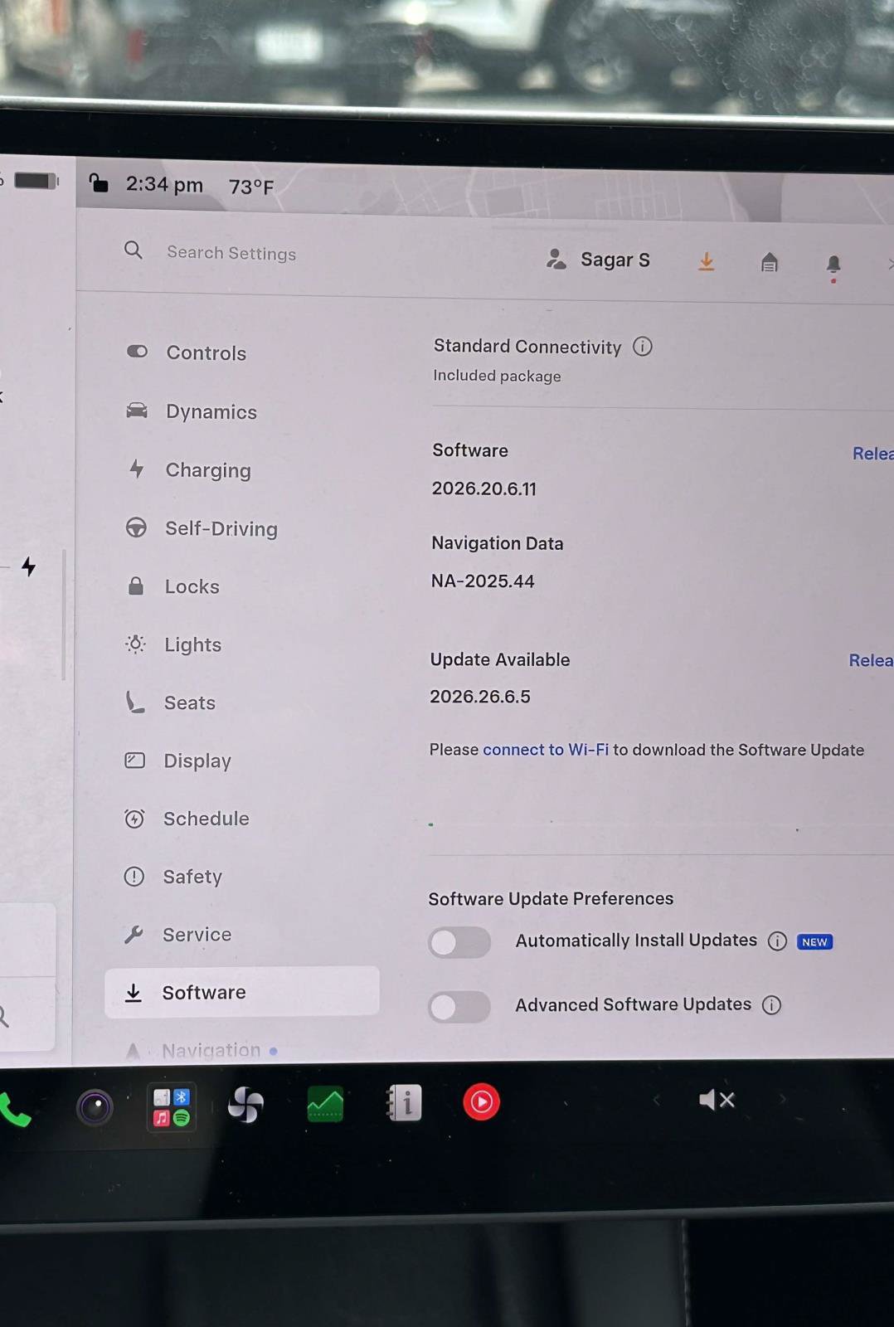Tap the lock status icon

pyautogui.click(x=99, y=182)
